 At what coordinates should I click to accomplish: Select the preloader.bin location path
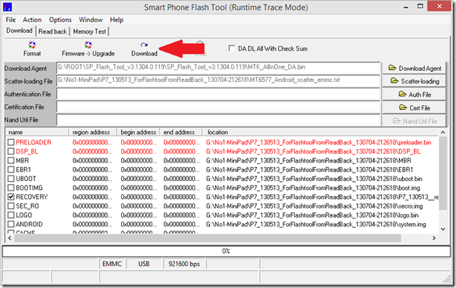[x=319, y=142]
